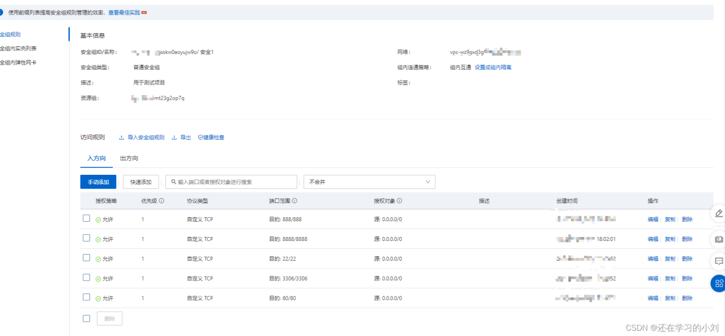
Task: Open 安全组内实例列表 in left sidebar
Action: pos(18,49)
